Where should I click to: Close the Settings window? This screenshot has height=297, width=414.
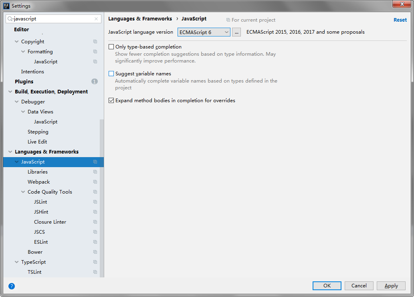pyautogui.click(x=402, y=4)
